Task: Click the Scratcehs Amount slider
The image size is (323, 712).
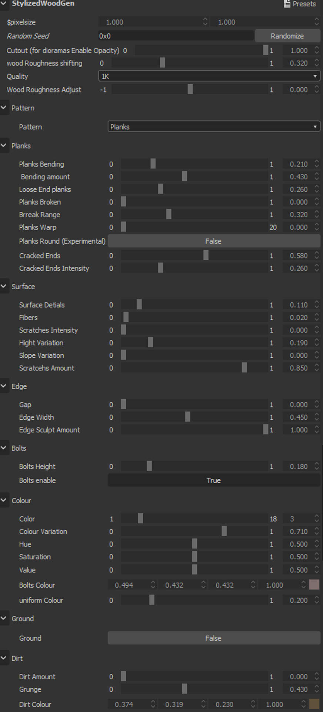Action: (x=194, y=368)
